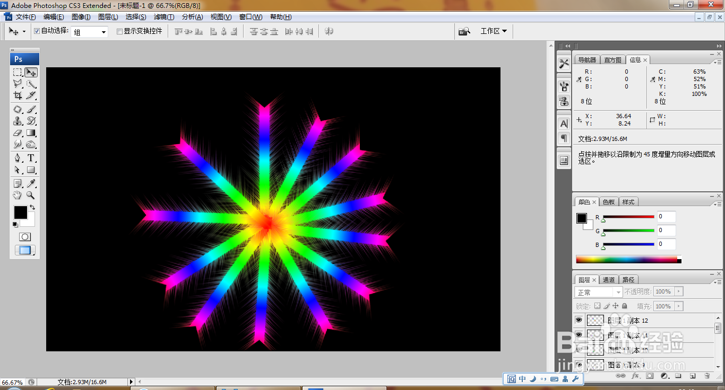Open the 不透明度 opacity slider arrow
Screen dimensions: 725x390
pos(679,291)
